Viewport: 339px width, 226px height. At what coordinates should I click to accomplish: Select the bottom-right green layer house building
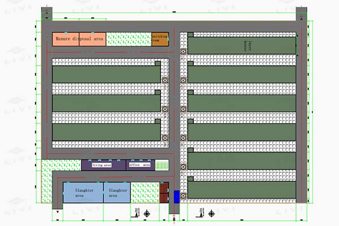(x=242, y=189)
